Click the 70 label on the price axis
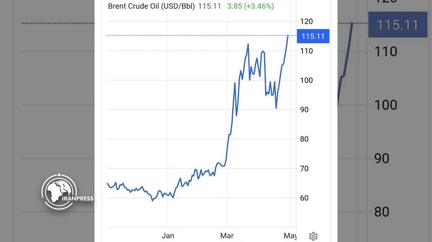432x242 pixels. point(305,169)
